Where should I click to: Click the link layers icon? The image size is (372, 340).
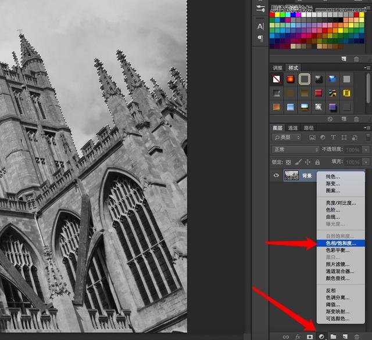point(286,337)
